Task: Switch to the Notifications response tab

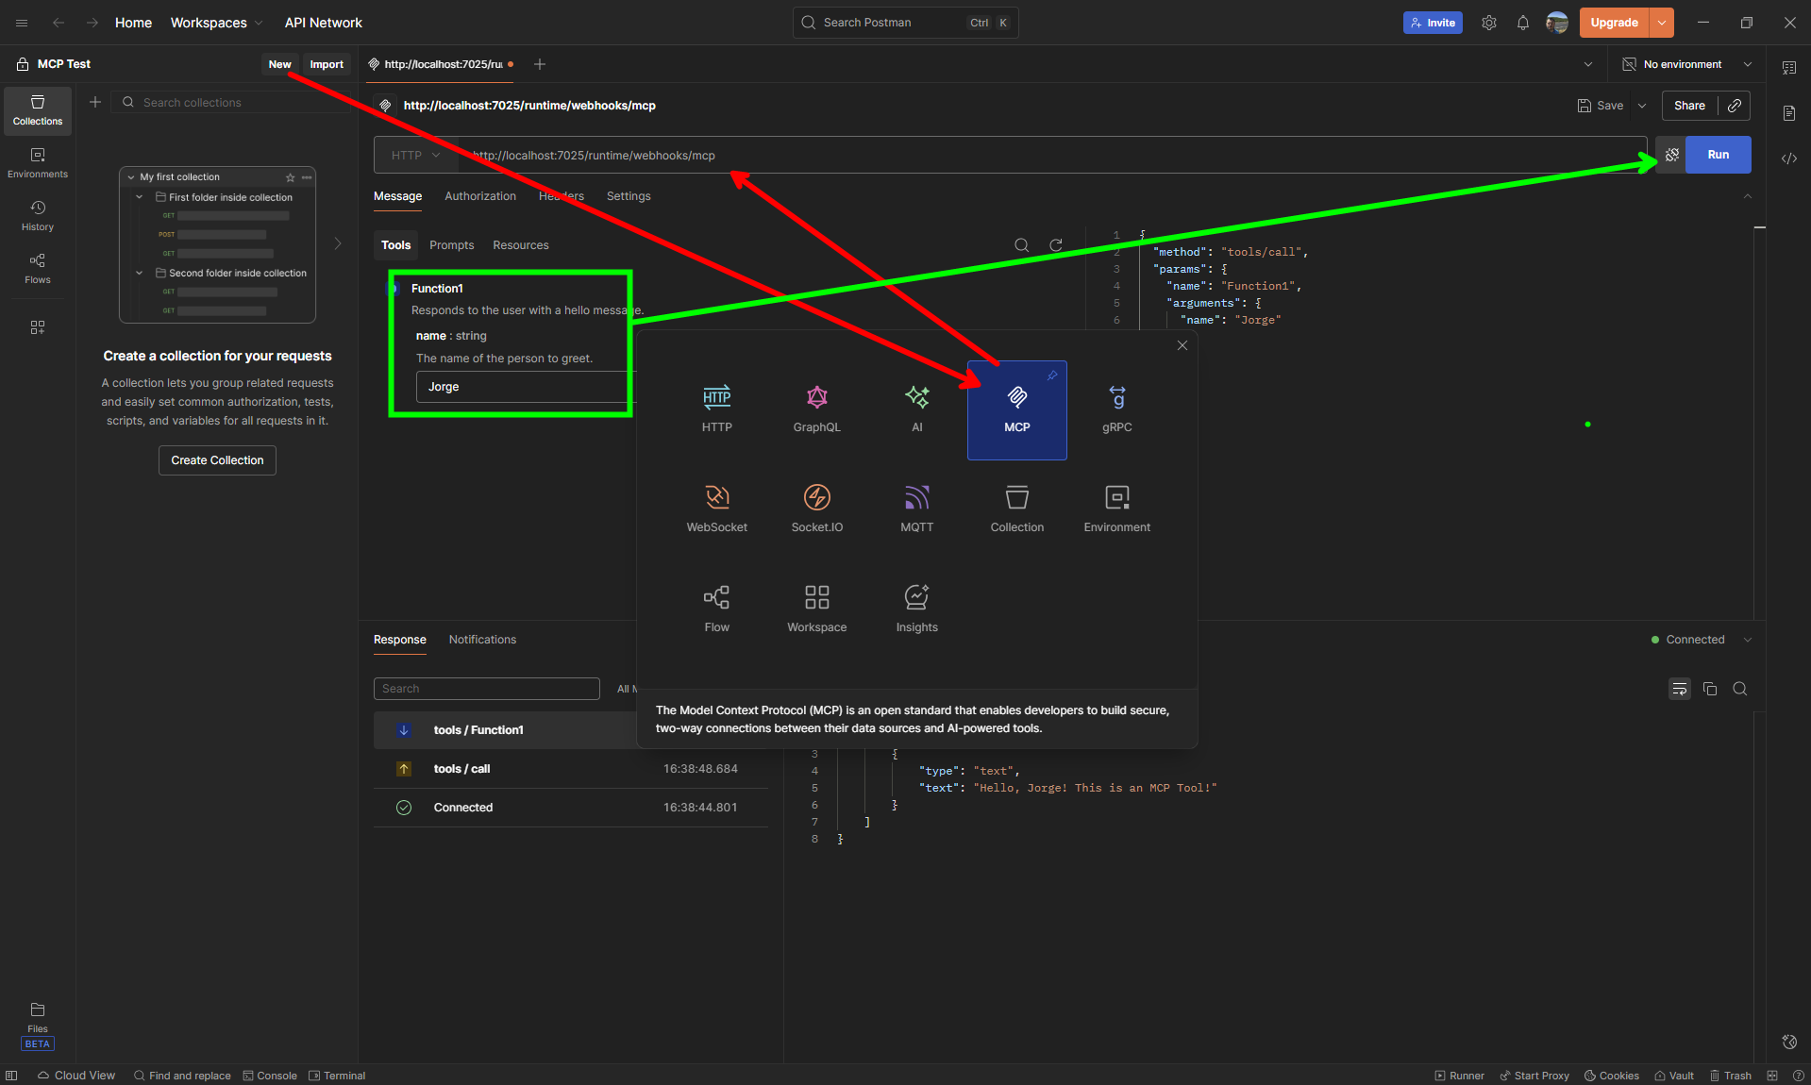Action: 482,640
